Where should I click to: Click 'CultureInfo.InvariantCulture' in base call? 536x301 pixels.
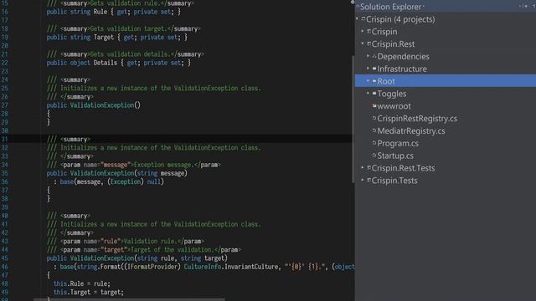(x=231, y=267)
